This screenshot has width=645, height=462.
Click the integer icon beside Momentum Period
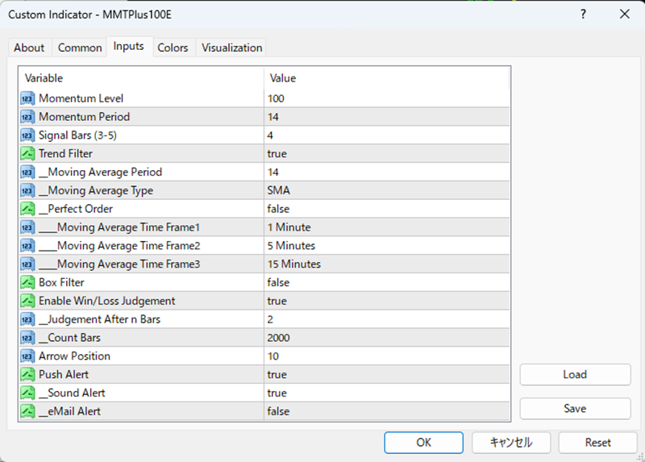point(27,117)
